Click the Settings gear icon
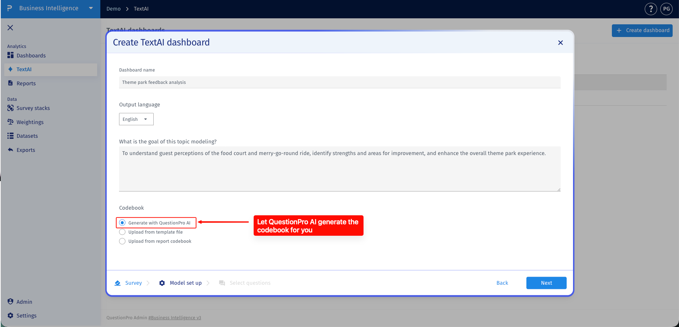 point(11,315)
